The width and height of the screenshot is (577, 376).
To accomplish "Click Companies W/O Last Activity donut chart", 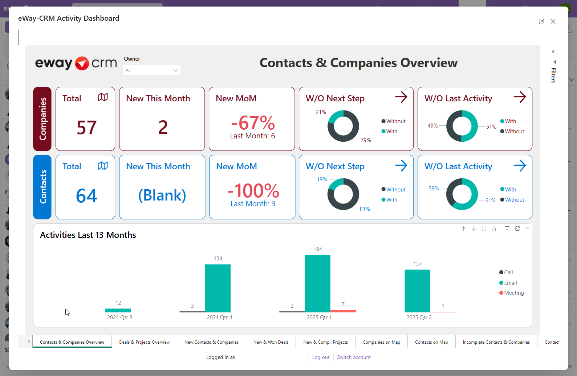I will pyautogui.click(x=462, y=126).
